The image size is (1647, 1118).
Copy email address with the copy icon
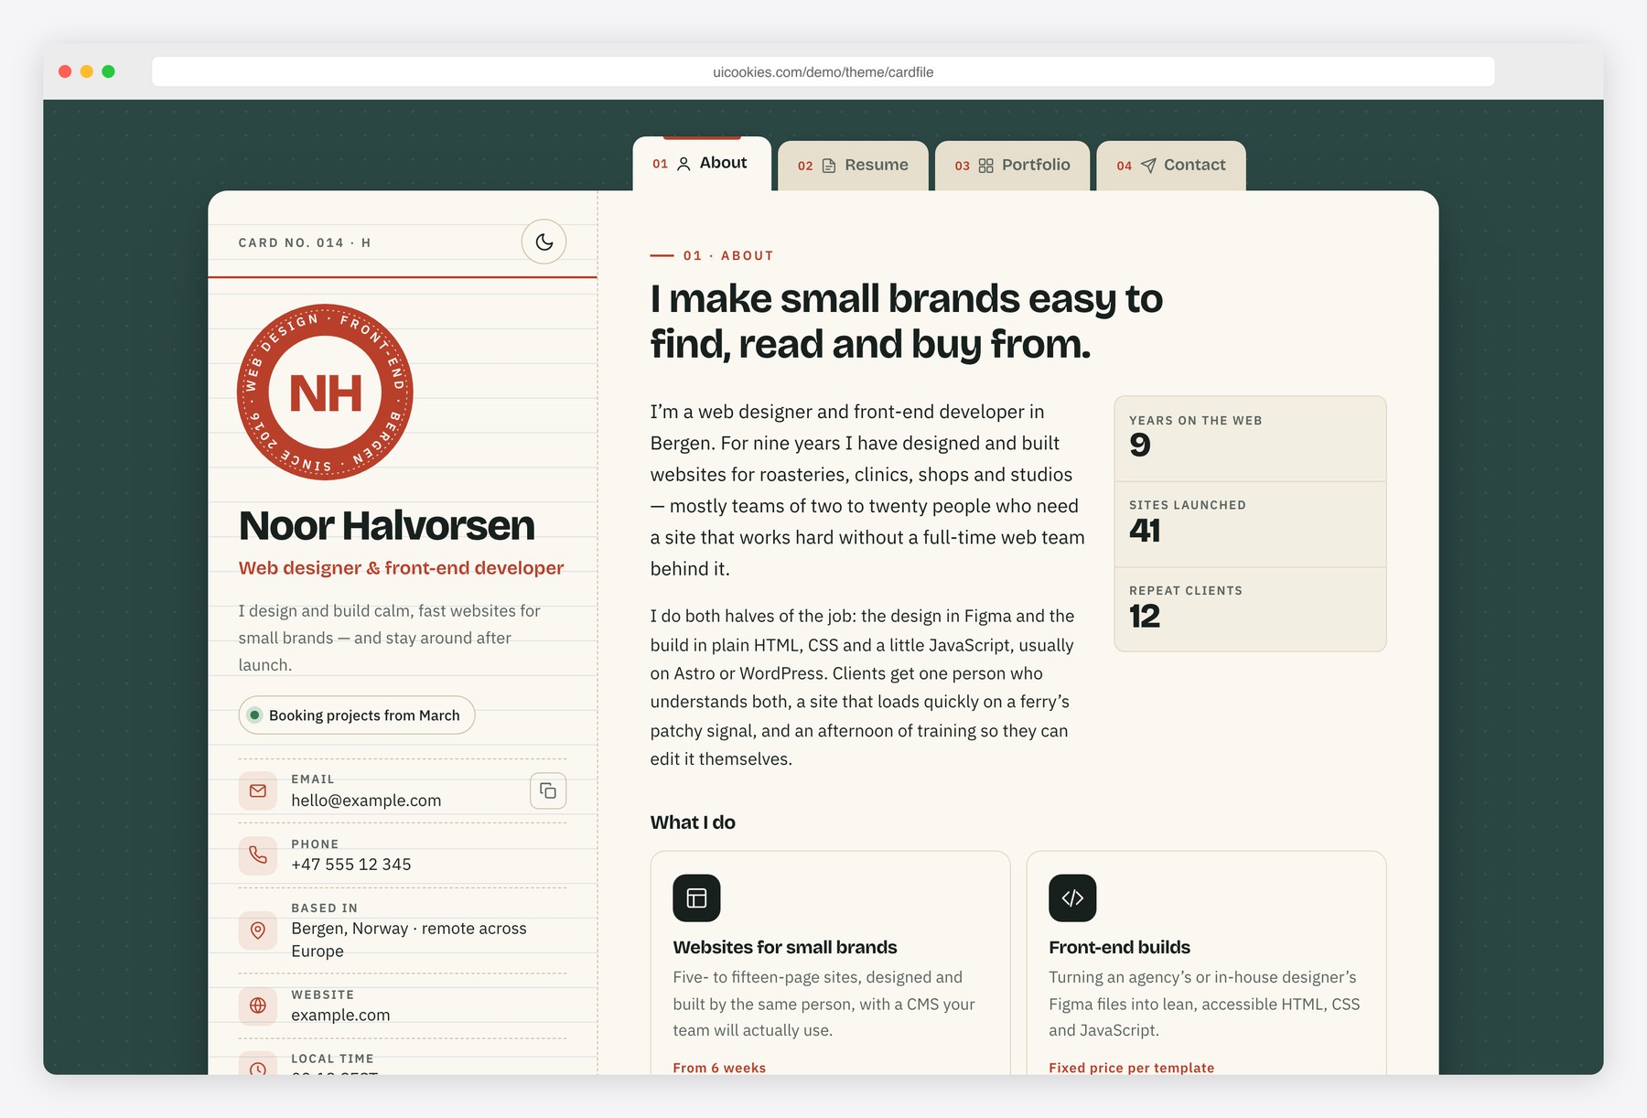coord(548,790)
